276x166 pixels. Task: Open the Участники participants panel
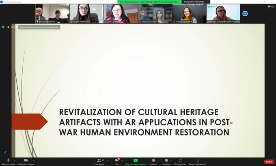99,160
